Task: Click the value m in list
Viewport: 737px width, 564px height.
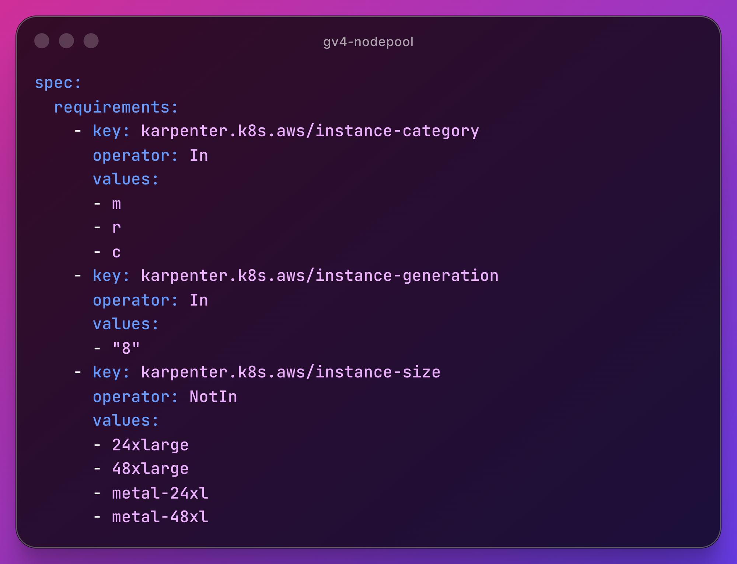Action: coord(116,204)
